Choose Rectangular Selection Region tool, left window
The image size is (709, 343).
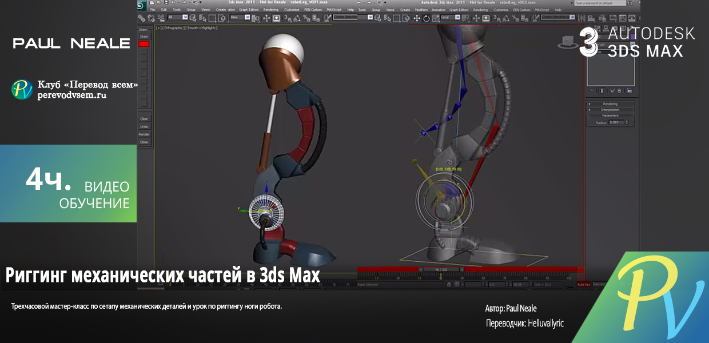coord(212,18)
